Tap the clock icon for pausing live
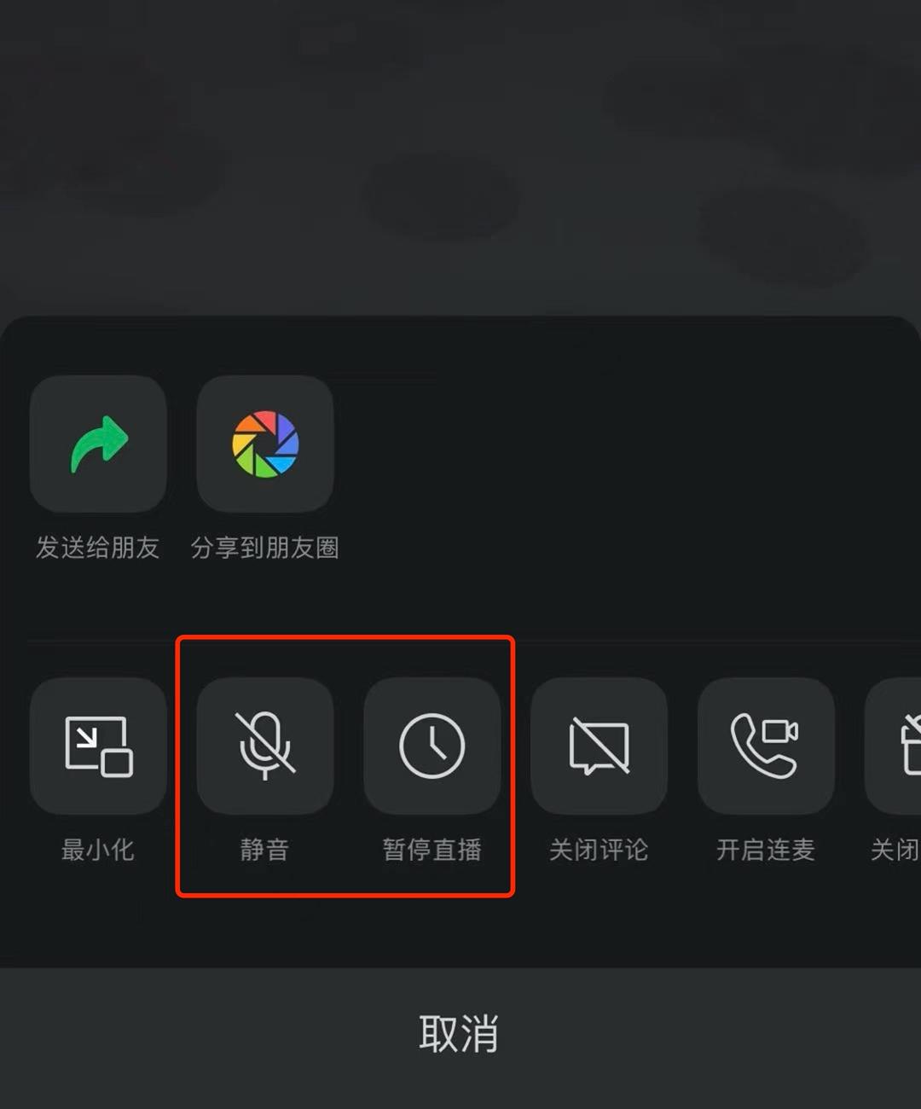Viewport: 921px width, 1109px height. click(x=432, y=746)
